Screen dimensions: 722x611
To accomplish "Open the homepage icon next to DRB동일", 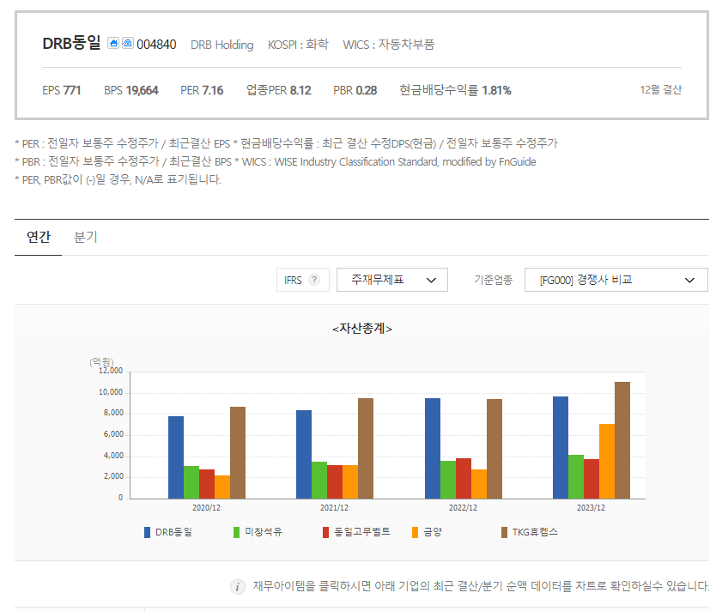I will (113, 43).
